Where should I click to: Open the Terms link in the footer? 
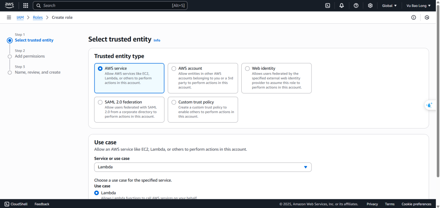tap(390, 204)
